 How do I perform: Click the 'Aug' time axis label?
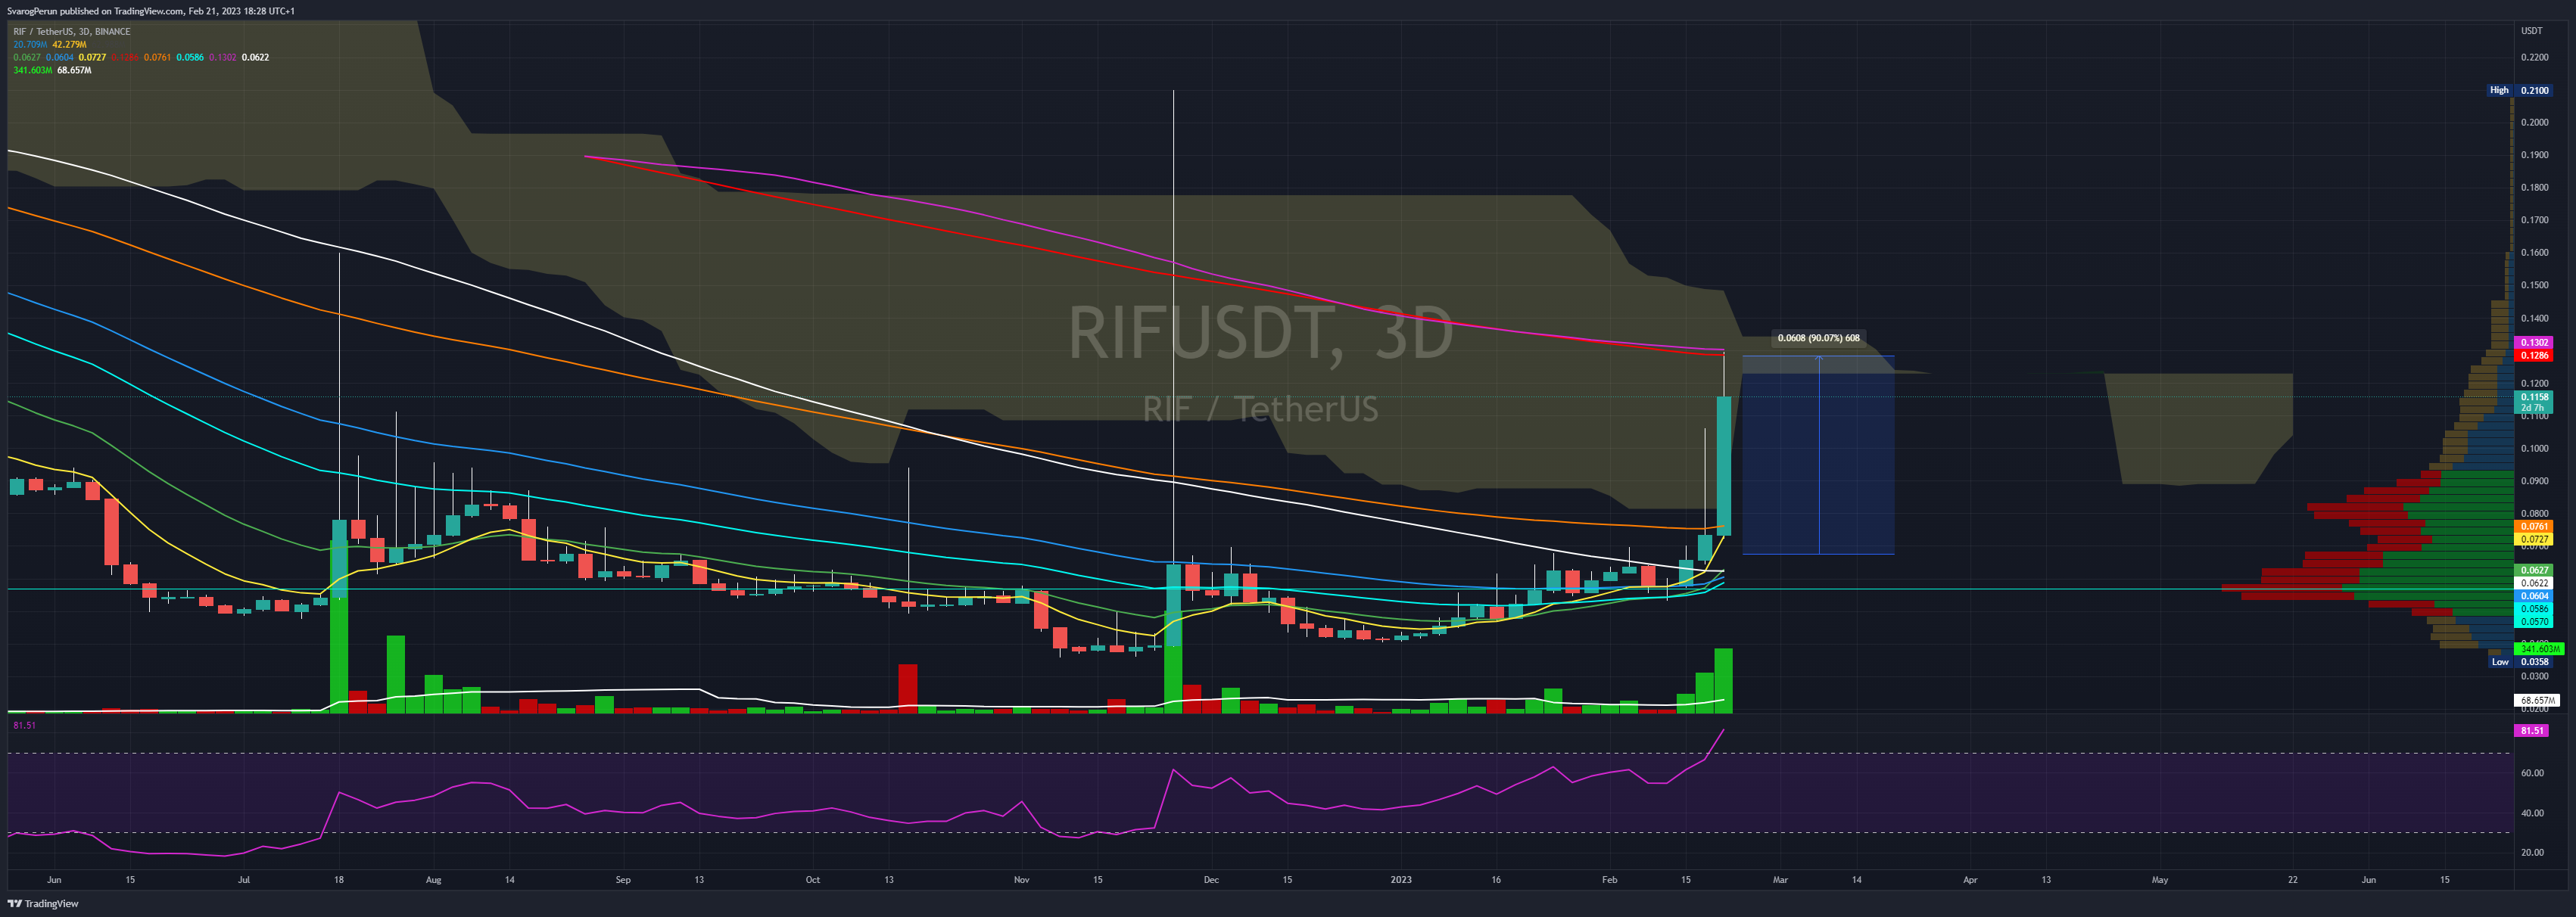click(x=433, y=881)
